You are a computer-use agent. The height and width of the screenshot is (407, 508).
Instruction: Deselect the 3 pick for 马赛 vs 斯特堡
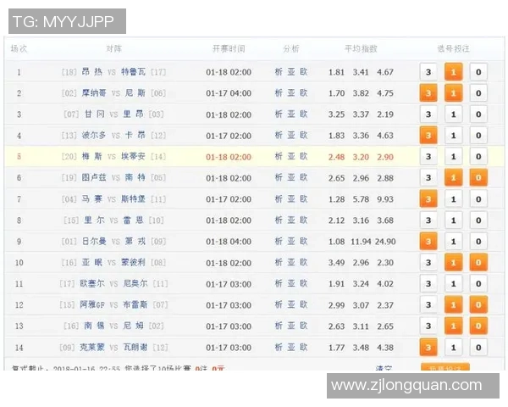tap(428, 199)
